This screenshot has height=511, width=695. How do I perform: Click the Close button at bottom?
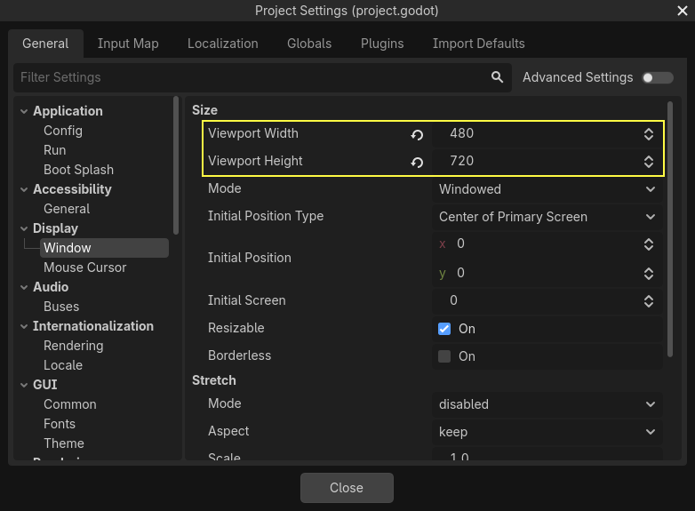(x=347, y=488)
